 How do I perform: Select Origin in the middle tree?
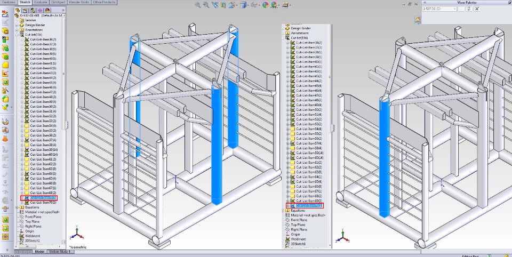(x=295, y=234)
